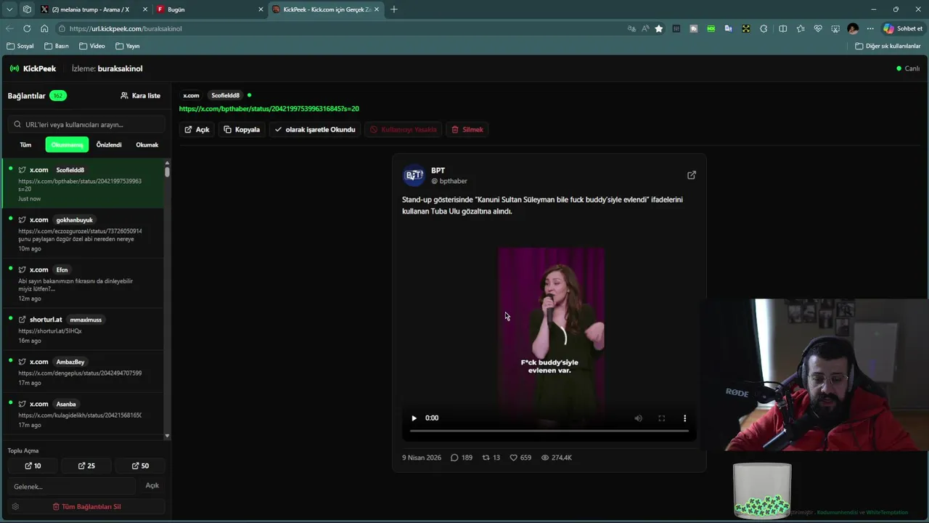Image resolution: width=929 pixels, height=523 pixels.
Task: Mark link as read with Okundu button
Action: click(x=315, y=129)
